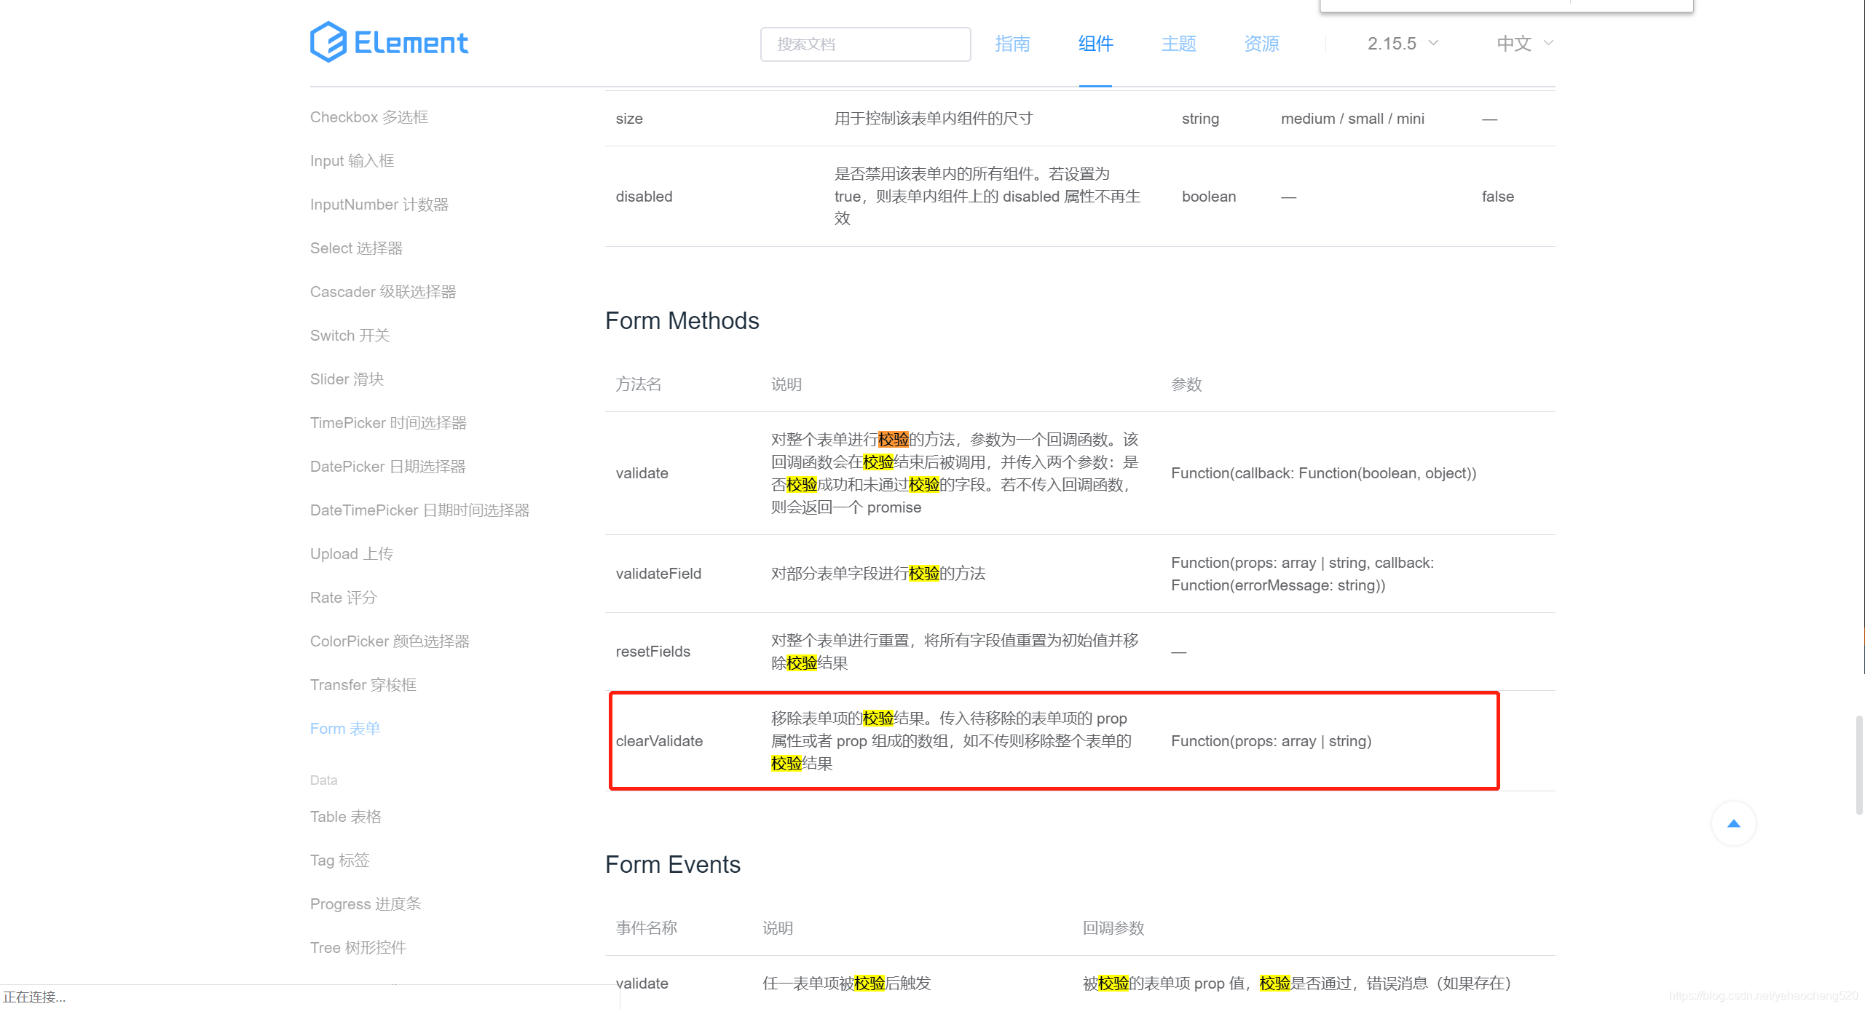Image resolution: width=1865 pixels, height=1009 pixels.
Task: Open the Form 表单 sidebar link
Action: pos(344,728)
